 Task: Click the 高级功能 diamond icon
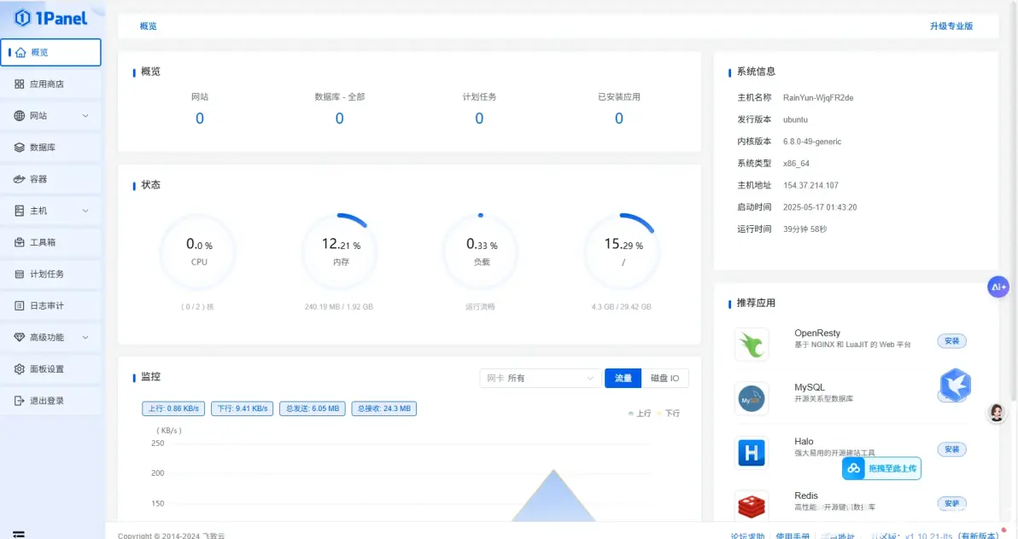pyautogui.click(x=20, y=337)
